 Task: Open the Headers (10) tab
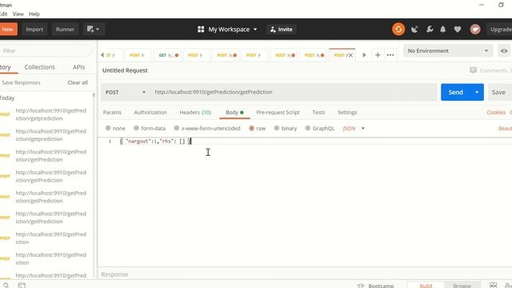195,112
